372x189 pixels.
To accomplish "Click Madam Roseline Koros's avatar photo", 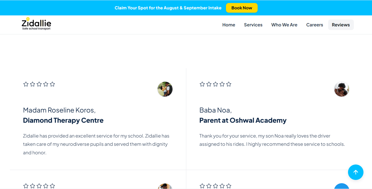I will point(165,89).
